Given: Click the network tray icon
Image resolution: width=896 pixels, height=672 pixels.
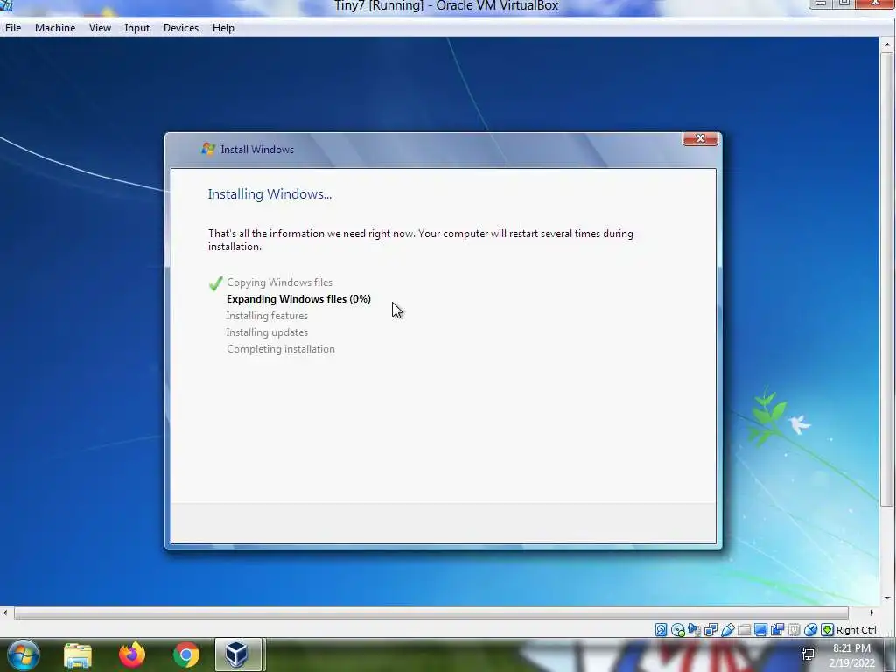Looking at the screenshot, I should (808, 654).
